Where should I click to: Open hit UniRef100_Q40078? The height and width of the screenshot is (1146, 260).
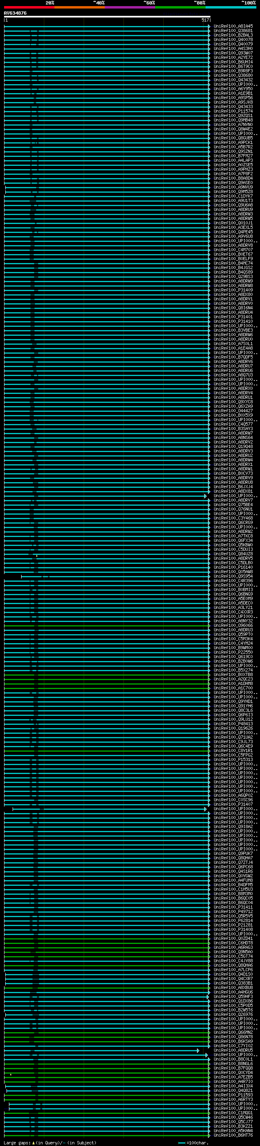point(233,39)
